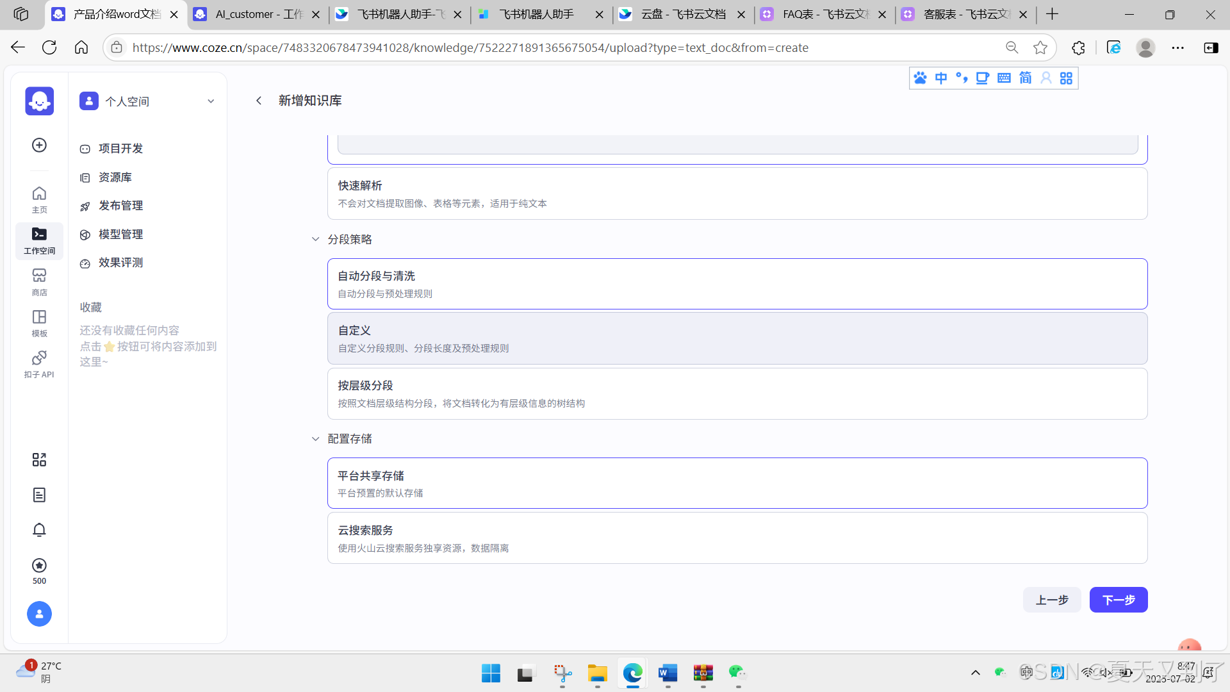Open Word from the Windows taskbar
This screenshot has height=692, width=1230.
[x=668, y=673]
